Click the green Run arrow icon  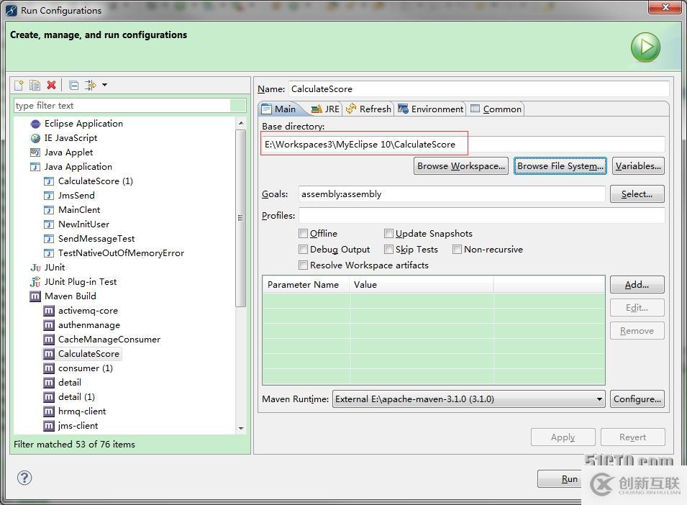click(645, 47)
